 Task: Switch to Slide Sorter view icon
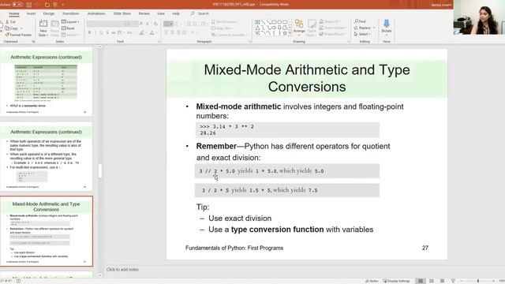click(x=432, y=281)
